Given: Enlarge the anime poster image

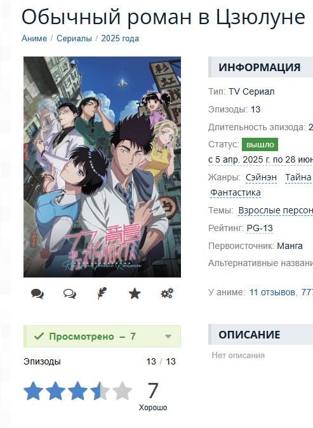Looking at the screenshot, I should 102,167.
